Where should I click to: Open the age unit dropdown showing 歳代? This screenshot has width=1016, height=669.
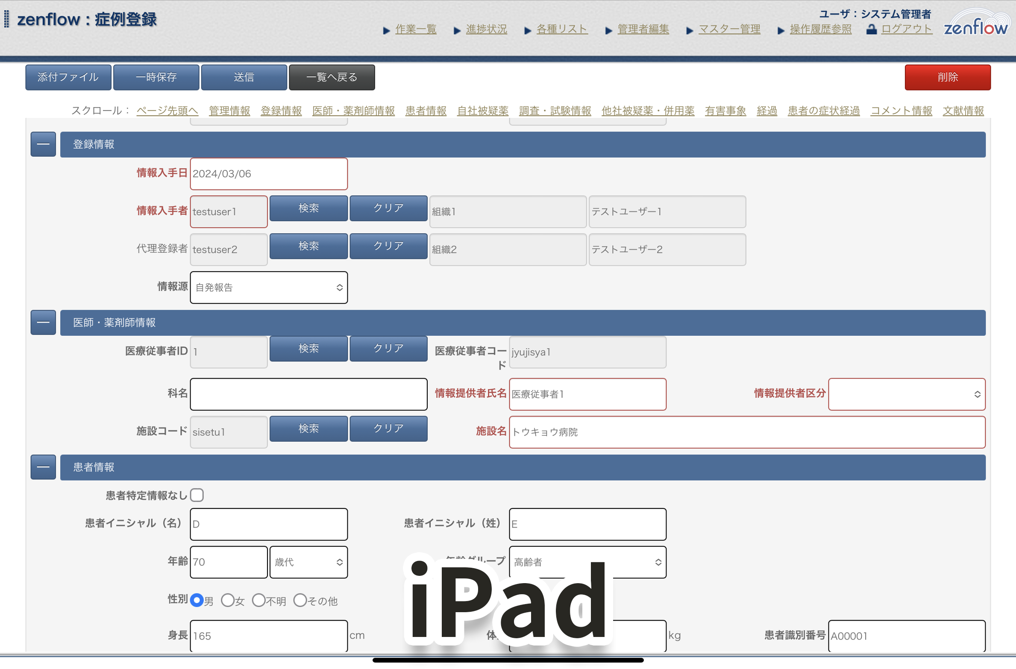(x=308, y=562)
